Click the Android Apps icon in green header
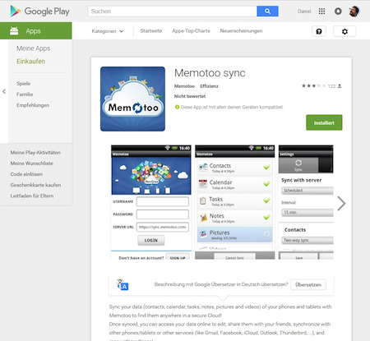 click(x=14, y=30)
